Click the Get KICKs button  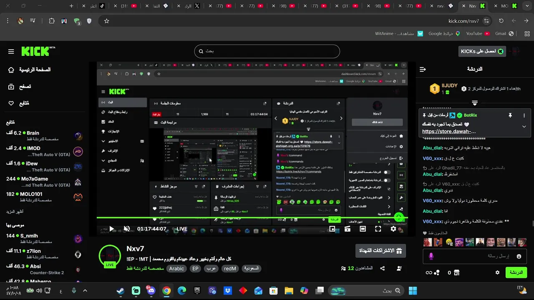click(482, 51)
